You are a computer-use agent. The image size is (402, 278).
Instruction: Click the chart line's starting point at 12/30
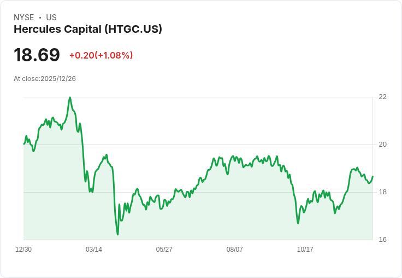(x=24, y=144)
